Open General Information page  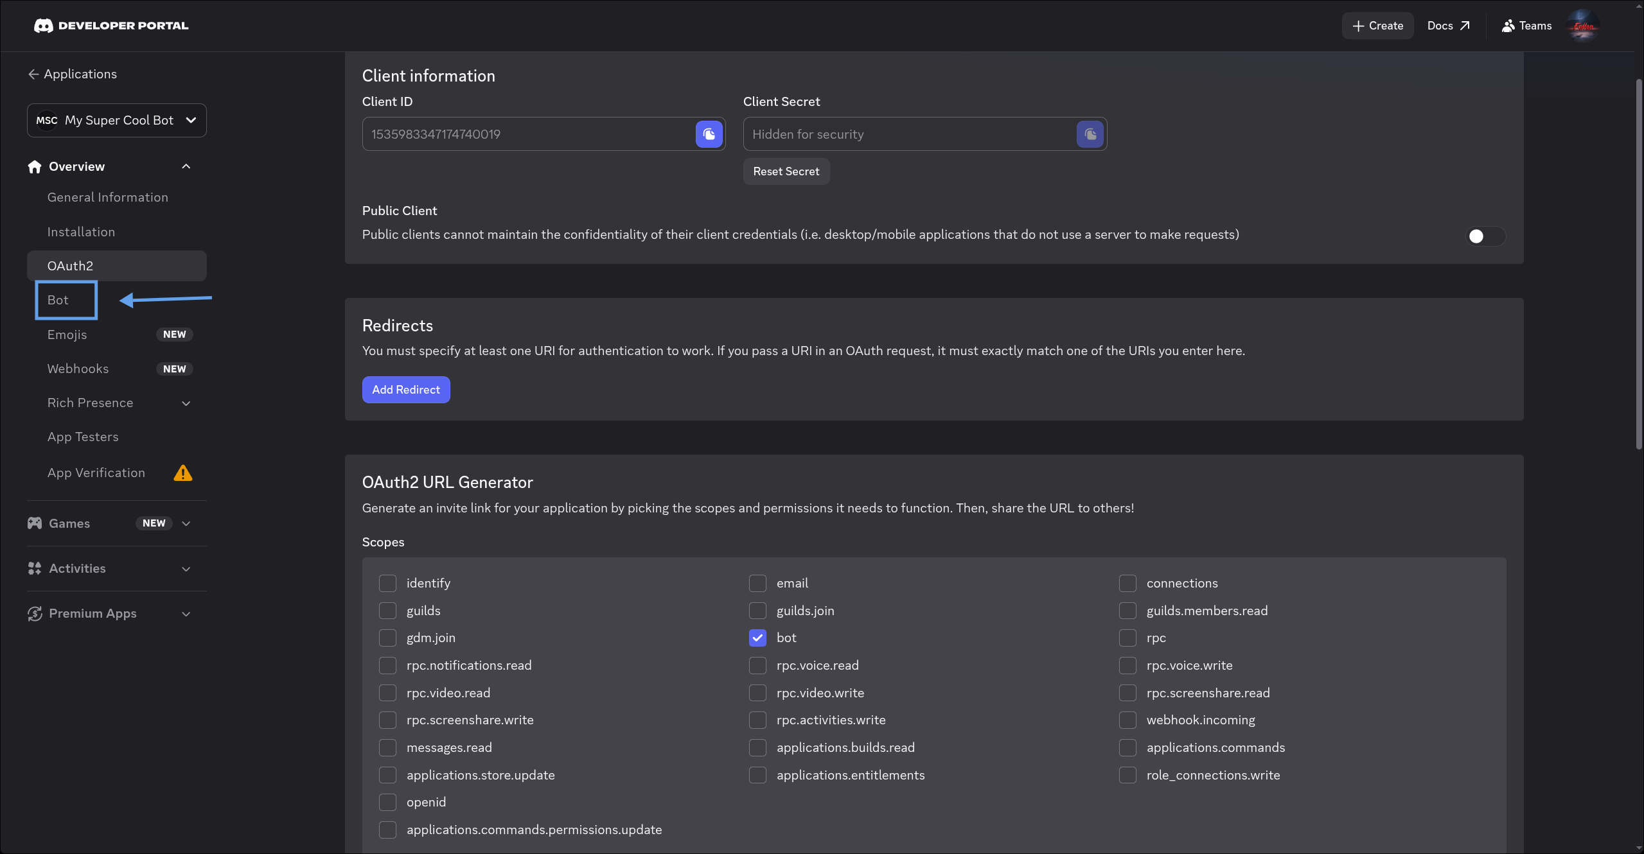(x=108, y=197)
